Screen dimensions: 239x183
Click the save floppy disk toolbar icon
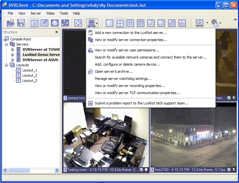pyautogui.click(x=21, y=23)
